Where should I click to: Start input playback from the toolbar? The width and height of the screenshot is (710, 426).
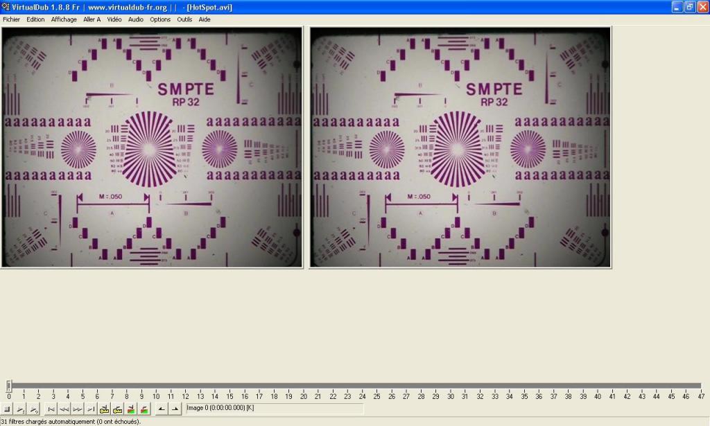click(x=20, y=409)
